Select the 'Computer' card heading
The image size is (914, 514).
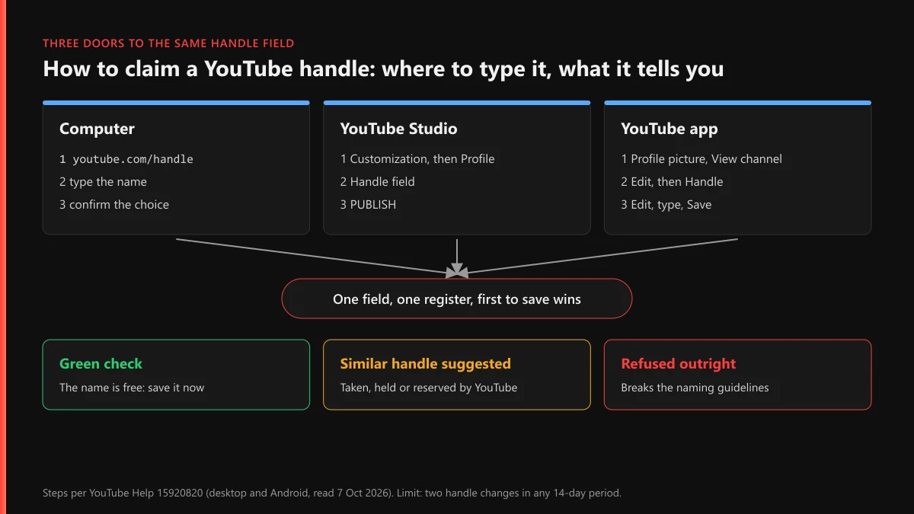(97, 129)
